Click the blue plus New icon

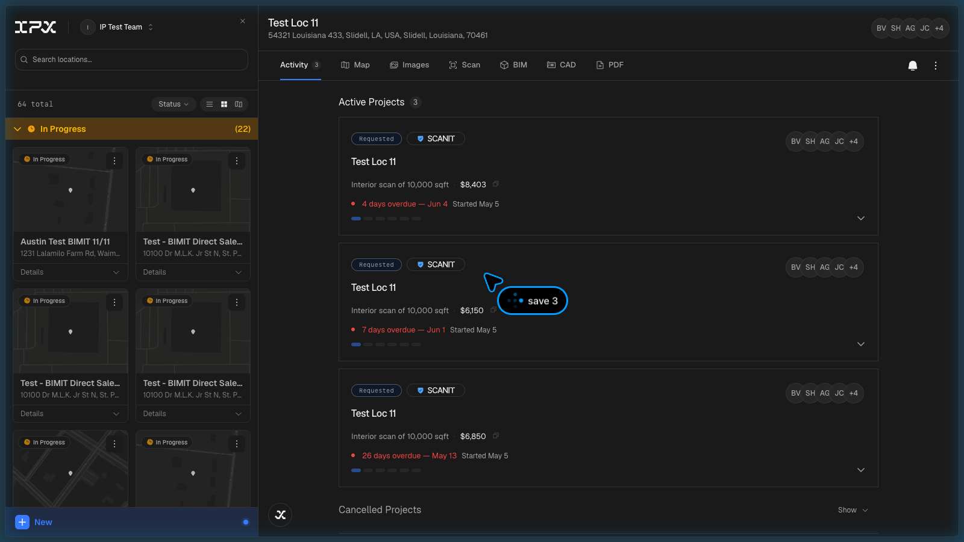[22, 522]
